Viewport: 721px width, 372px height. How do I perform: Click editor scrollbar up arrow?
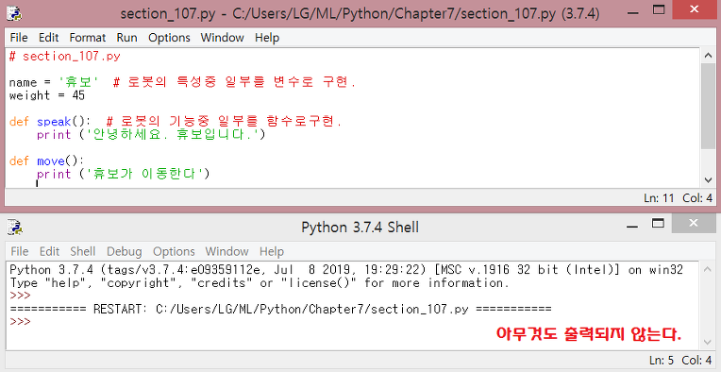click(708, 55)
